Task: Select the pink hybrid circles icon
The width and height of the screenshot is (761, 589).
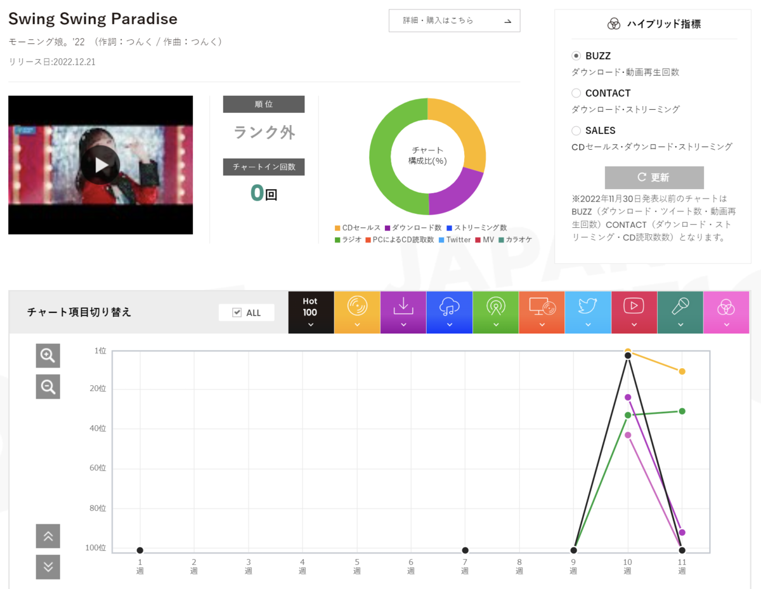Action: (726, 308)
